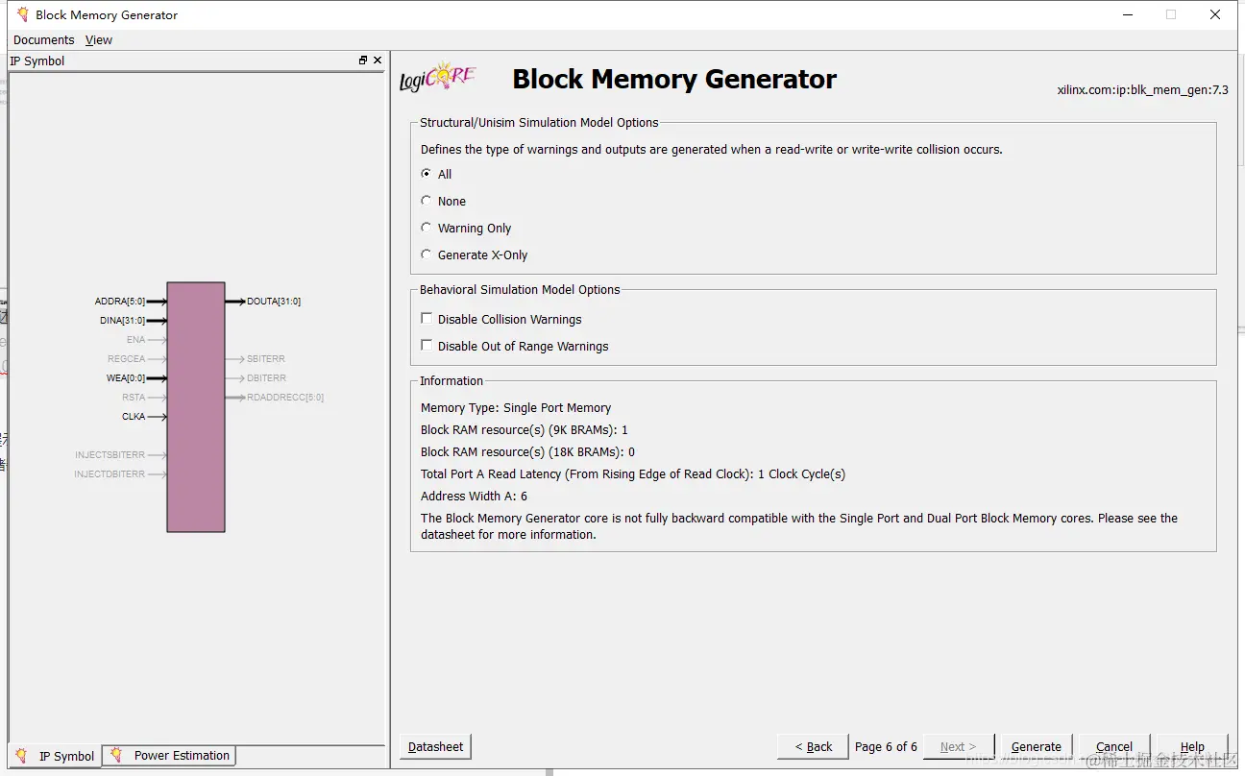Open the Datasheet button
1245x776 pixels.
tap(435, 746)
